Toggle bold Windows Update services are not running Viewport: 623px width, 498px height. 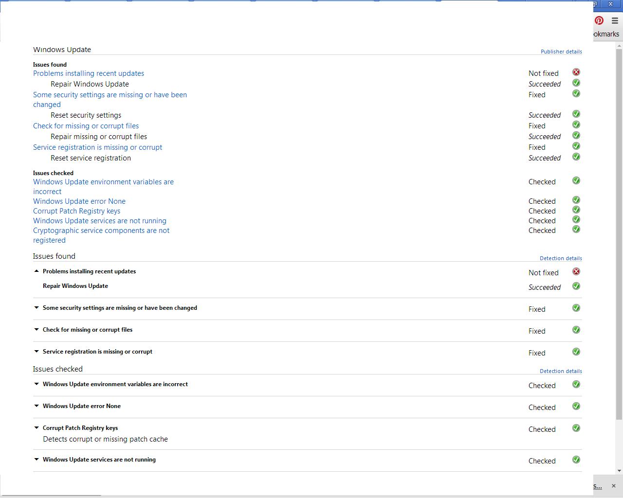[x=37, y=460]
